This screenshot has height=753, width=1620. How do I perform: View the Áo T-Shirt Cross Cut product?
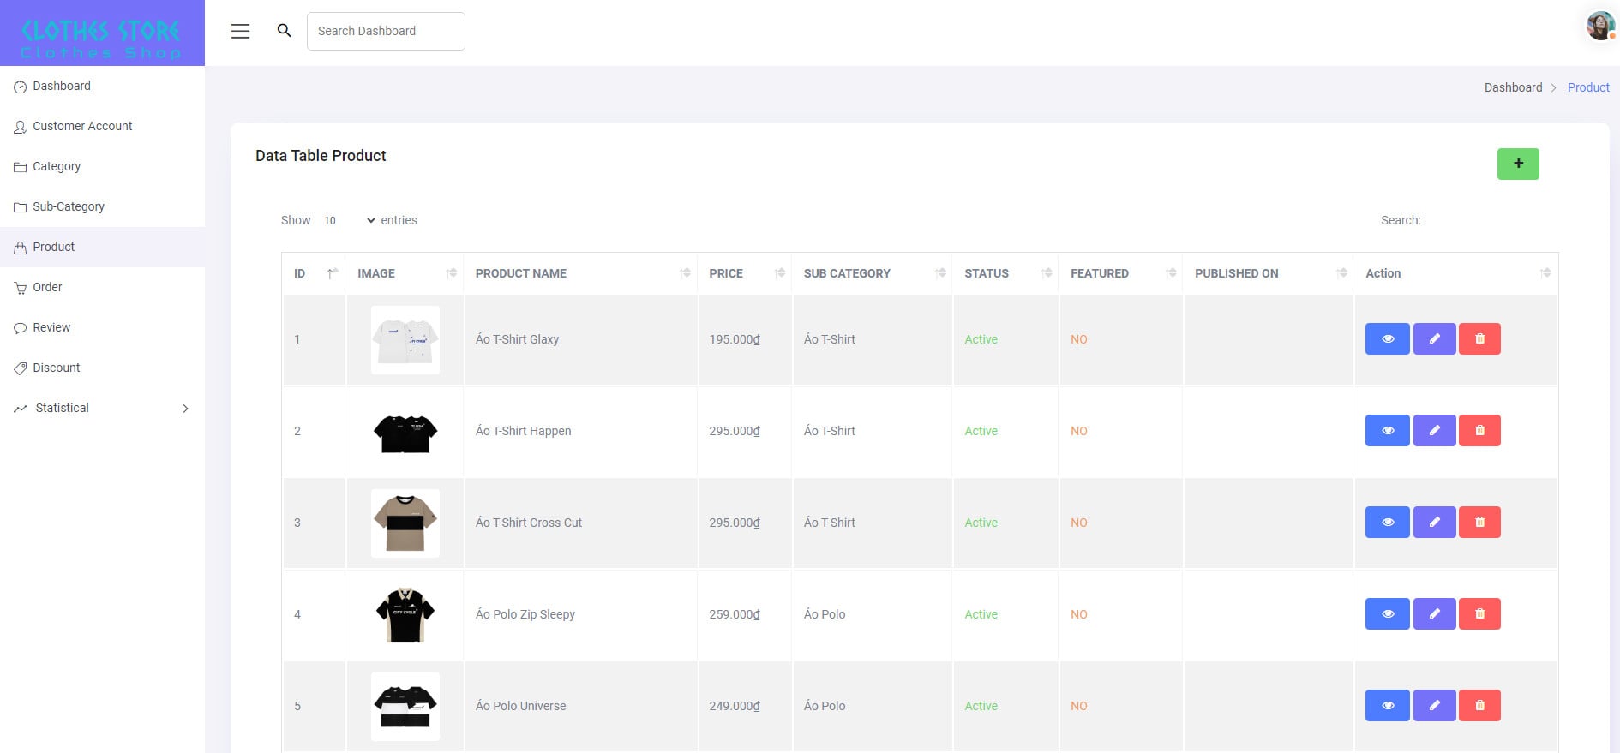[1387, 523]
